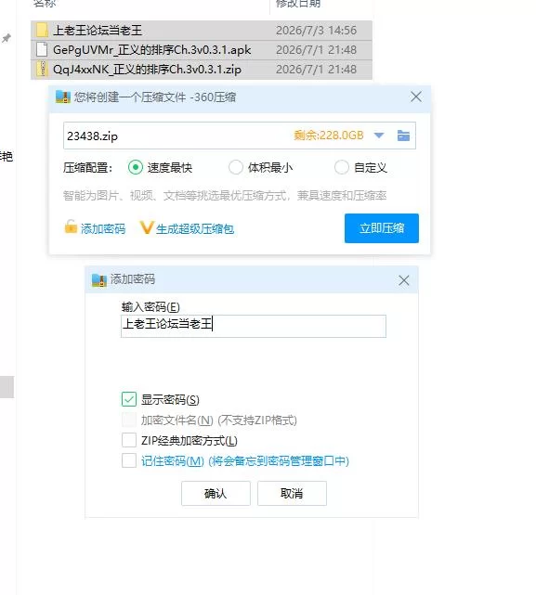This screenshot has width=536, height=595.
Task: Click the 压缩配置 label
Action: tap(87, 167)
